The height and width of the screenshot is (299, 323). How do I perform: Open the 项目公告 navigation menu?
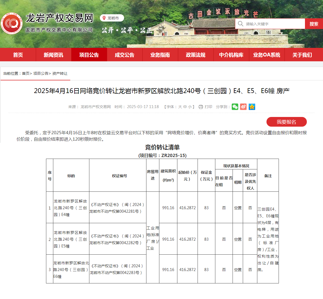[x=89, y=55]
